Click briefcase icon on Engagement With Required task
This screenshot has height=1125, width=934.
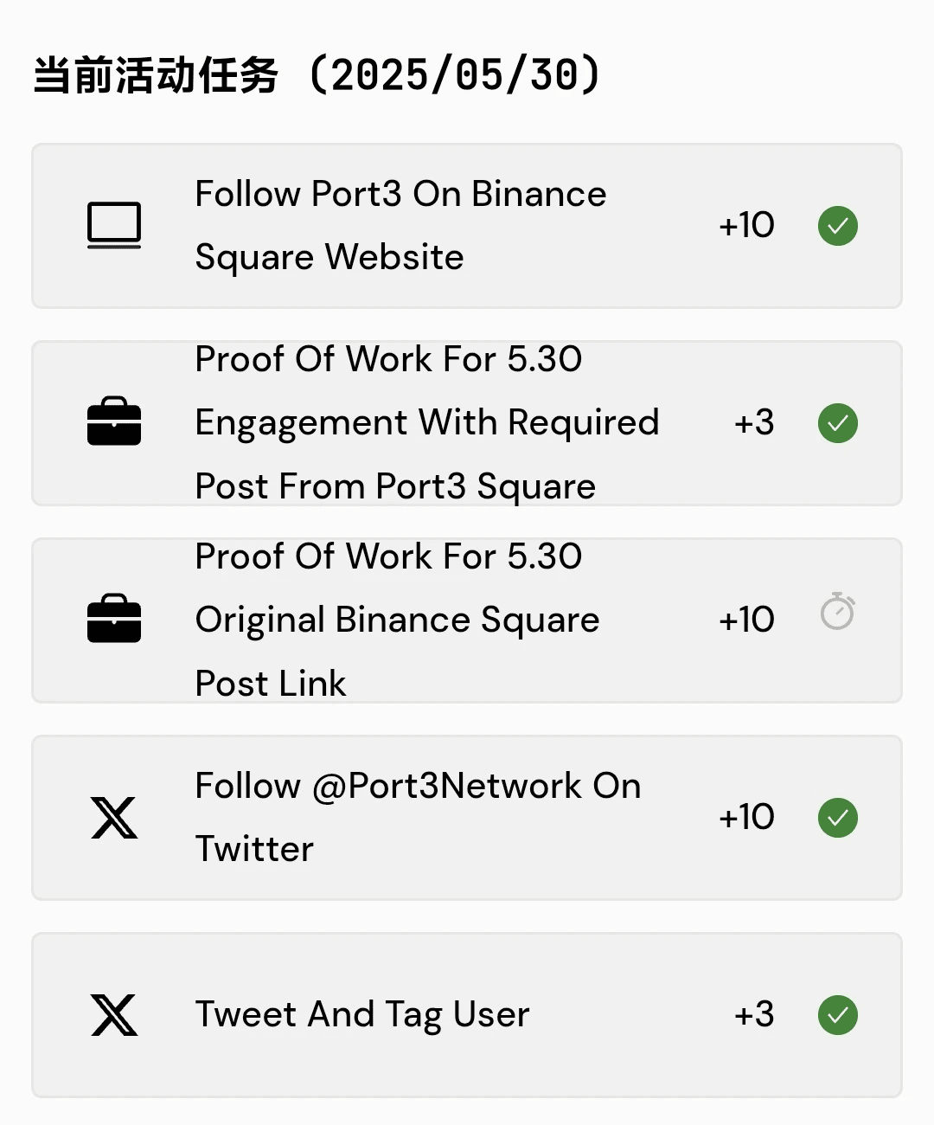pyautogui.click(x=114, y=421)
